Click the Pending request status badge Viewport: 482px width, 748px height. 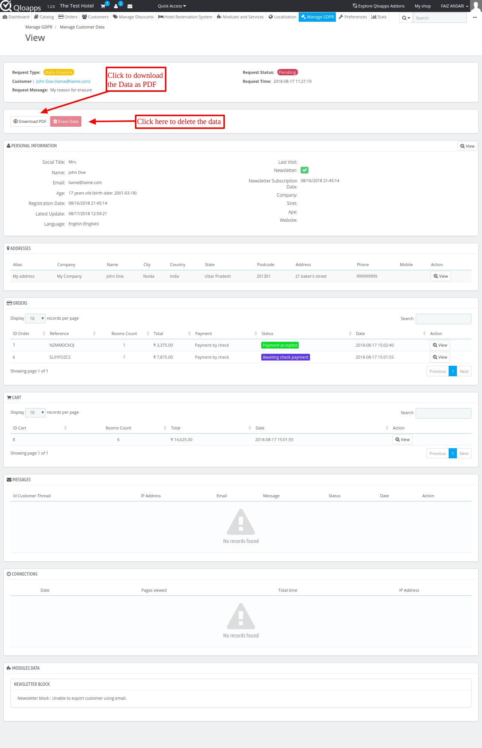(x=287, y=72)
